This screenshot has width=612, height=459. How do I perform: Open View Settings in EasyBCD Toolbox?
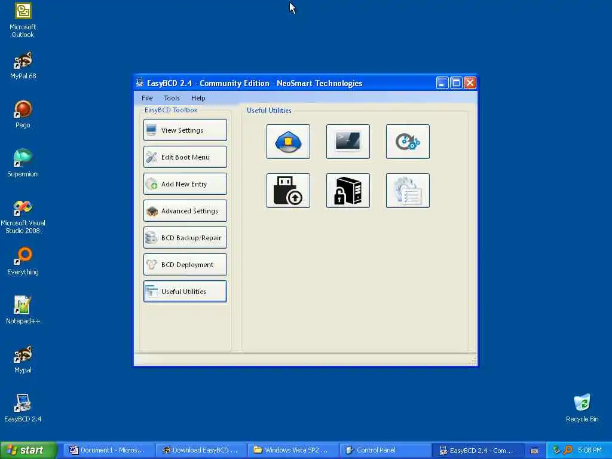point(185,130)
